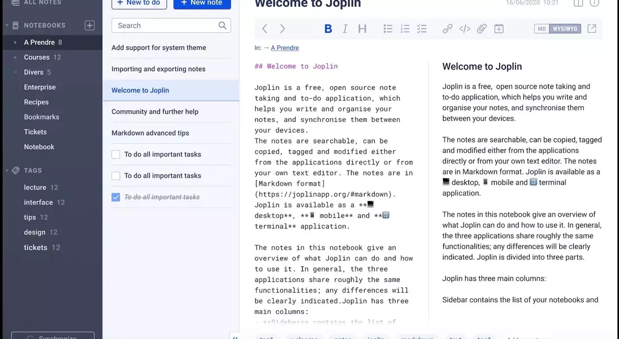Screen dimensions: 619x339
Task: Insert a hyperlink
Action: (447, 29)
